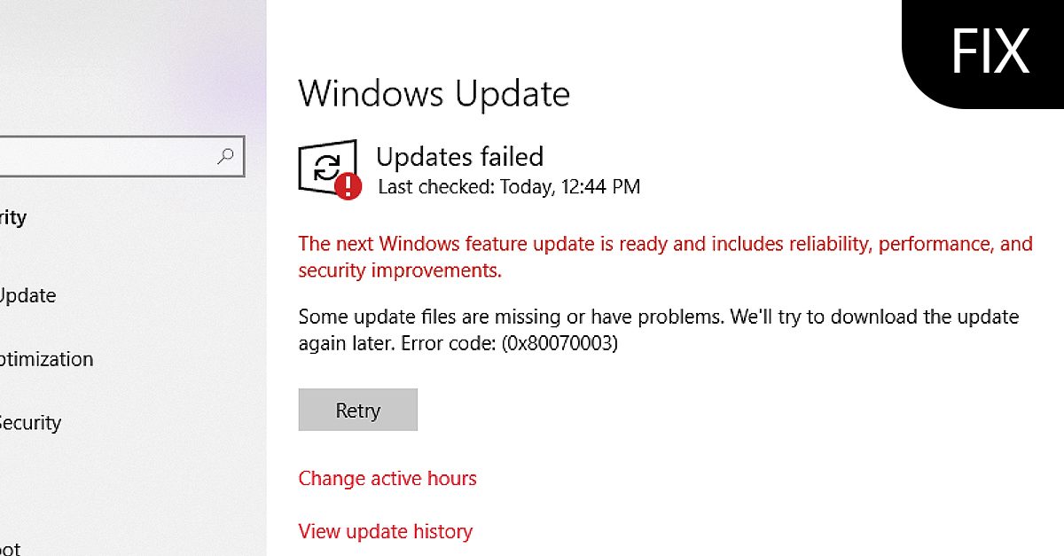The width and height of the screenshot is (1064, 556).
Task: Click the Last checked timestamp text
Action: (x=508, y=187)
